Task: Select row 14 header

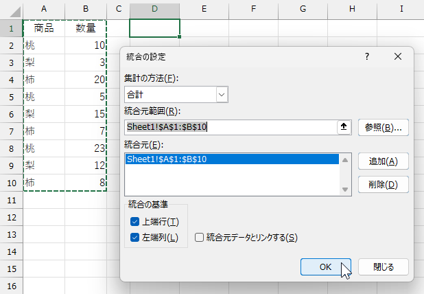Action: (12, 251)
